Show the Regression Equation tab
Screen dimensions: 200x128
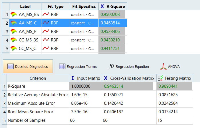coord(129,66)
